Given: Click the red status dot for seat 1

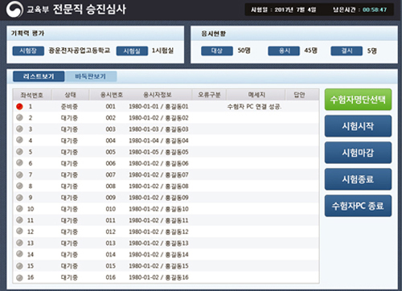Looking at the screenshot, I should point(19,106).
